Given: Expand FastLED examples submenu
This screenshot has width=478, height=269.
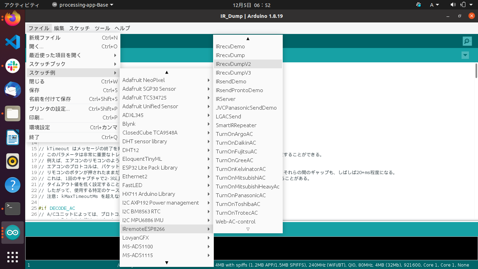Looking at the screenshot, I should 167,185.
